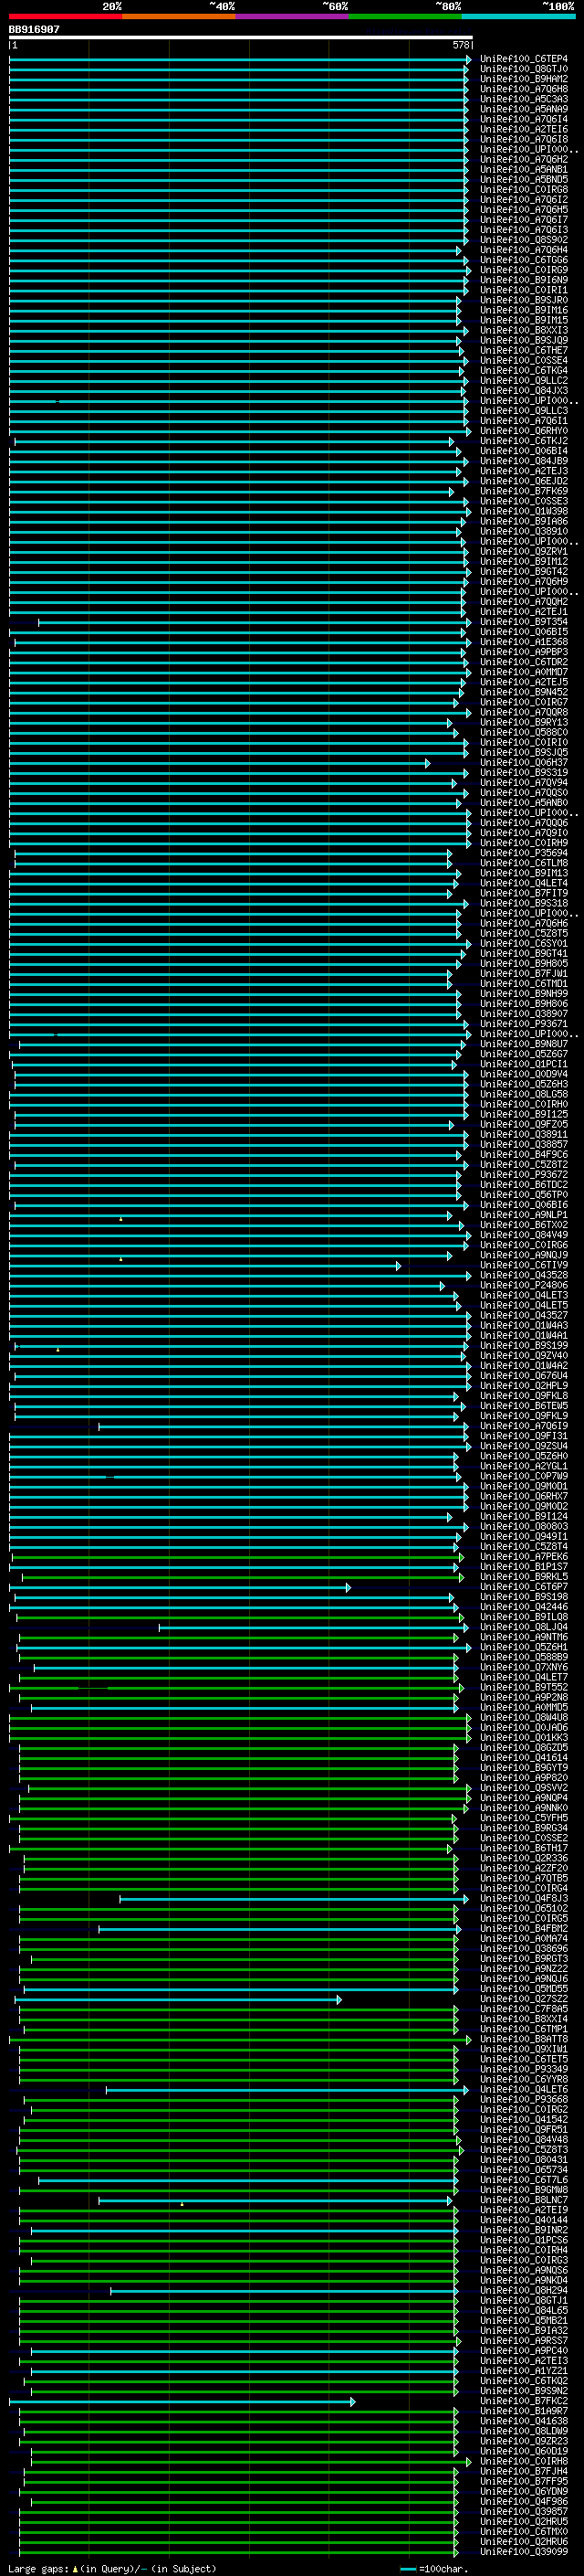
Task: Click hit label UniRef100_Q8H294
Action: 523,2290
